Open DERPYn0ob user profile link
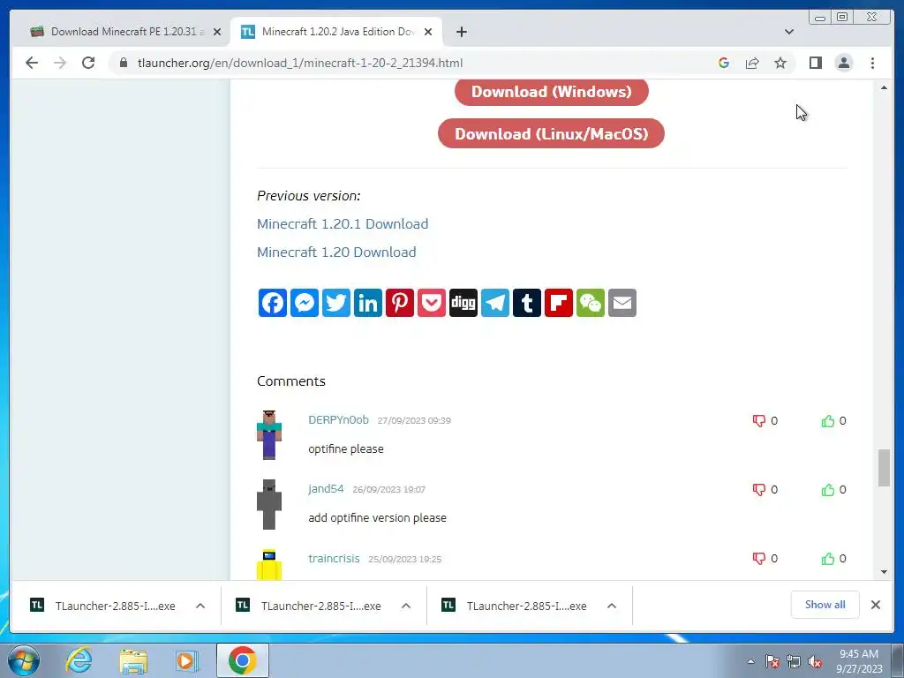 pos(338,419)
